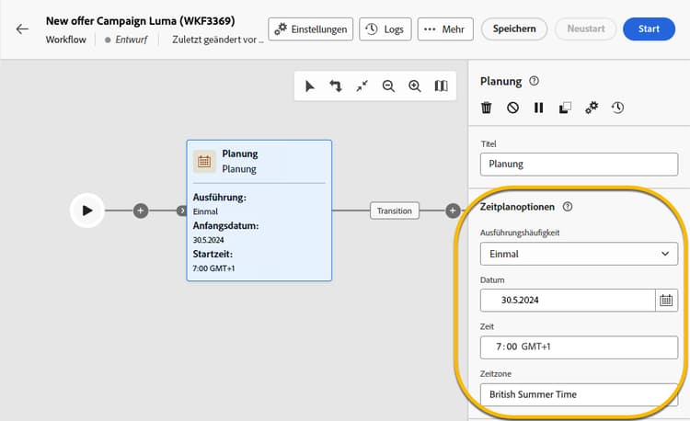Viewport: 690px width, 421px height.
Task: Start the workflow with Start button
Action: coord(650,29)
